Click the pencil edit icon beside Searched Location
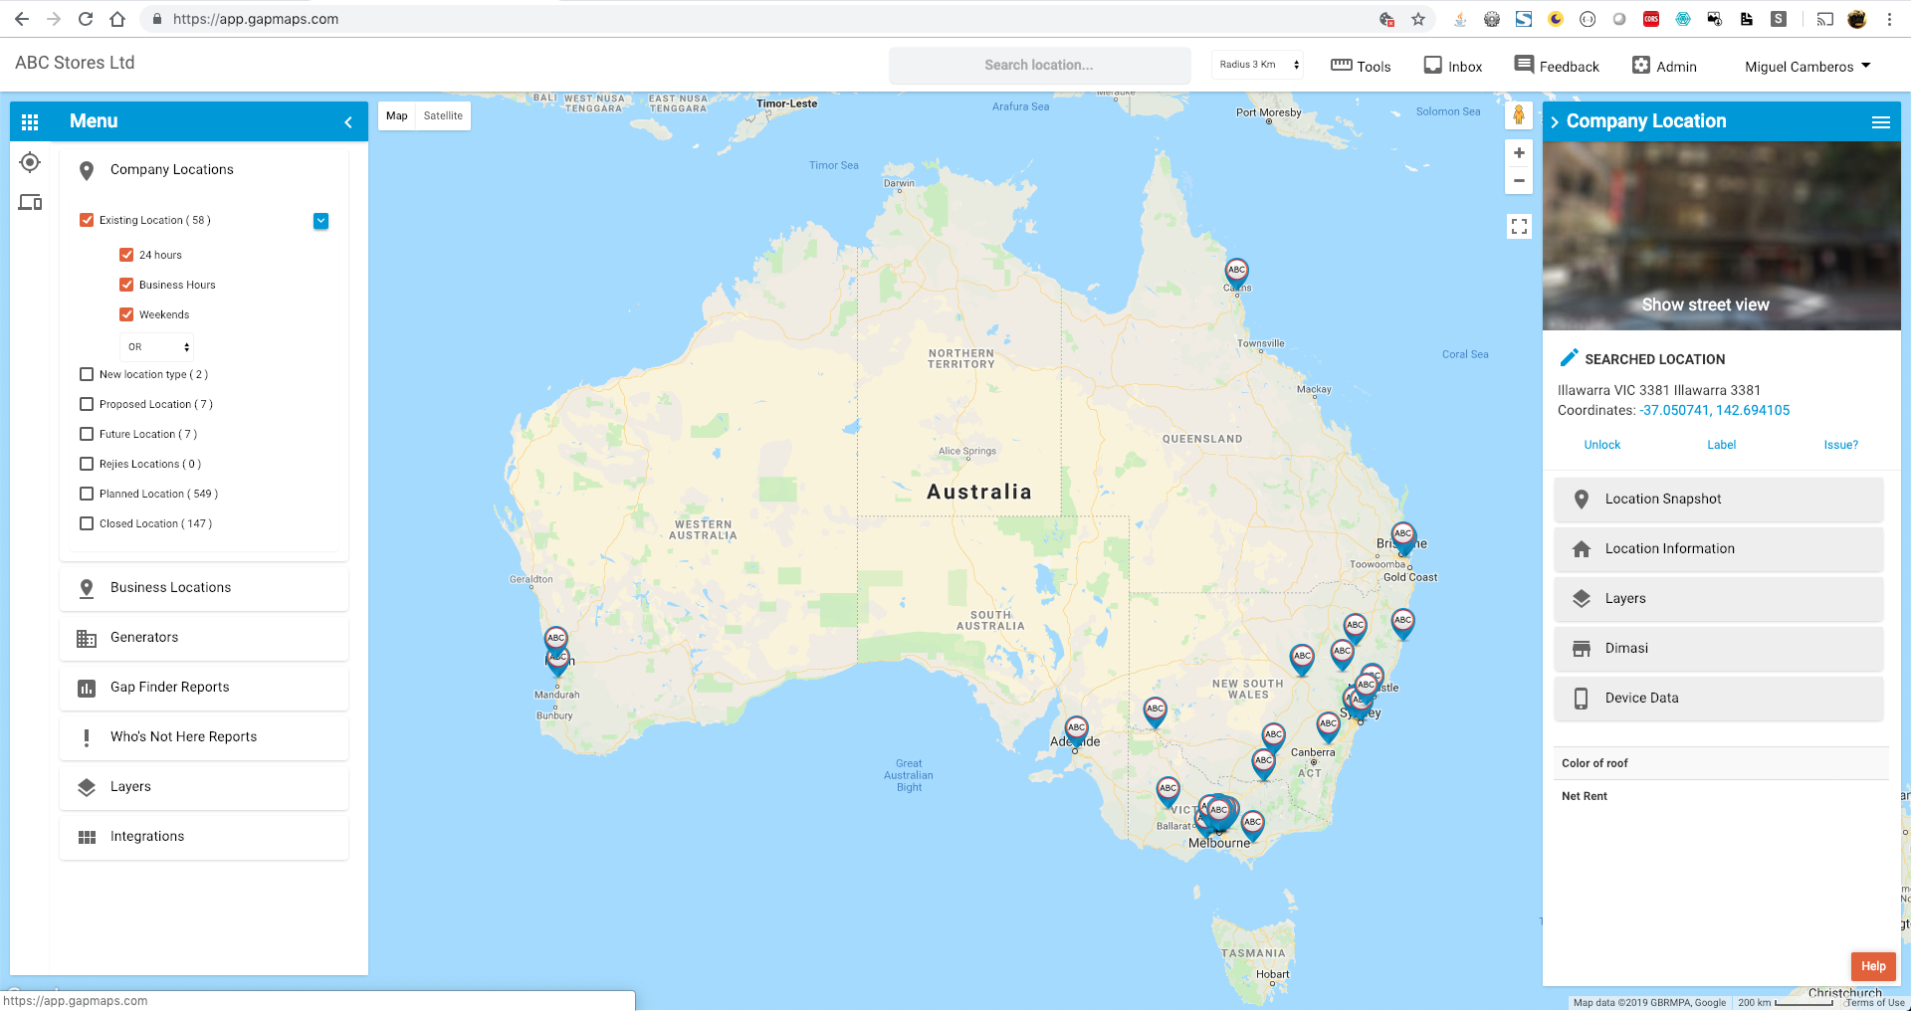 pyautogui.click(x=1569, y=358)
